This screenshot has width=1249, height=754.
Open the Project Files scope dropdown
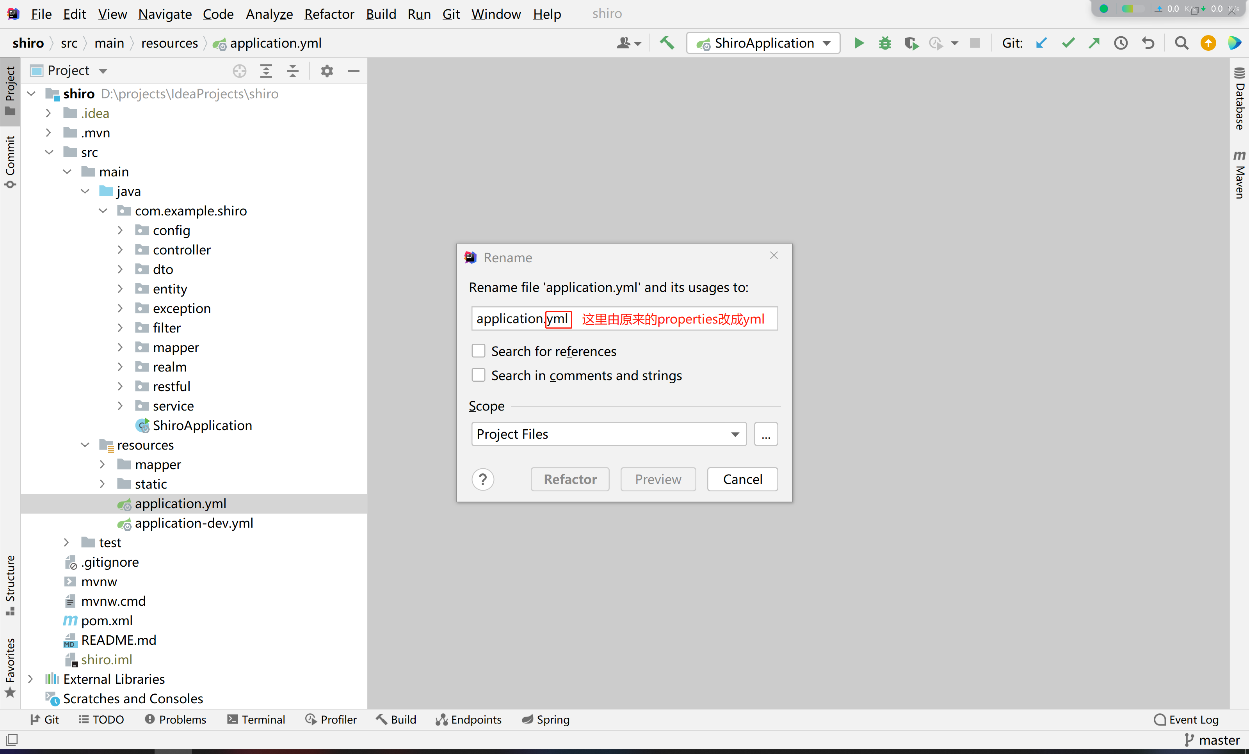point(608,434)
